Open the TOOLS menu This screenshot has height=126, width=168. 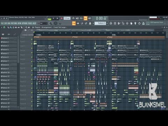click(x=30, y=23)
